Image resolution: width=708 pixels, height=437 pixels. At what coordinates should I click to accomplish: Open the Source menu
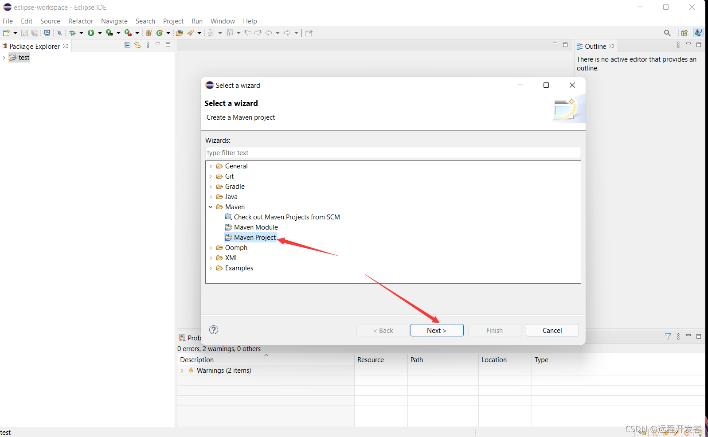point(50,21)
